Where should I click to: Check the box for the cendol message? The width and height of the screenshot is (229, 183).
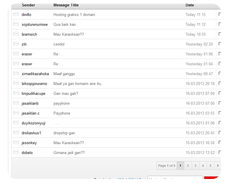[220, 44]
